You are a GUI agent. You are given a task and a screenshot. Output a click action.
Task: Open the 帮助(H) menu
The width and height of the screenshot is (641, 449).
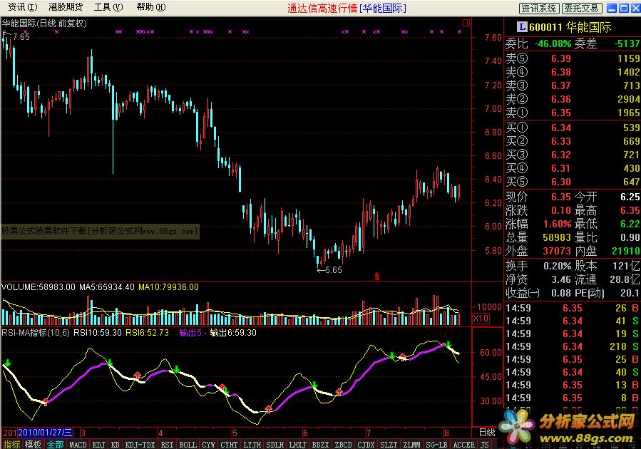(151, 7)
